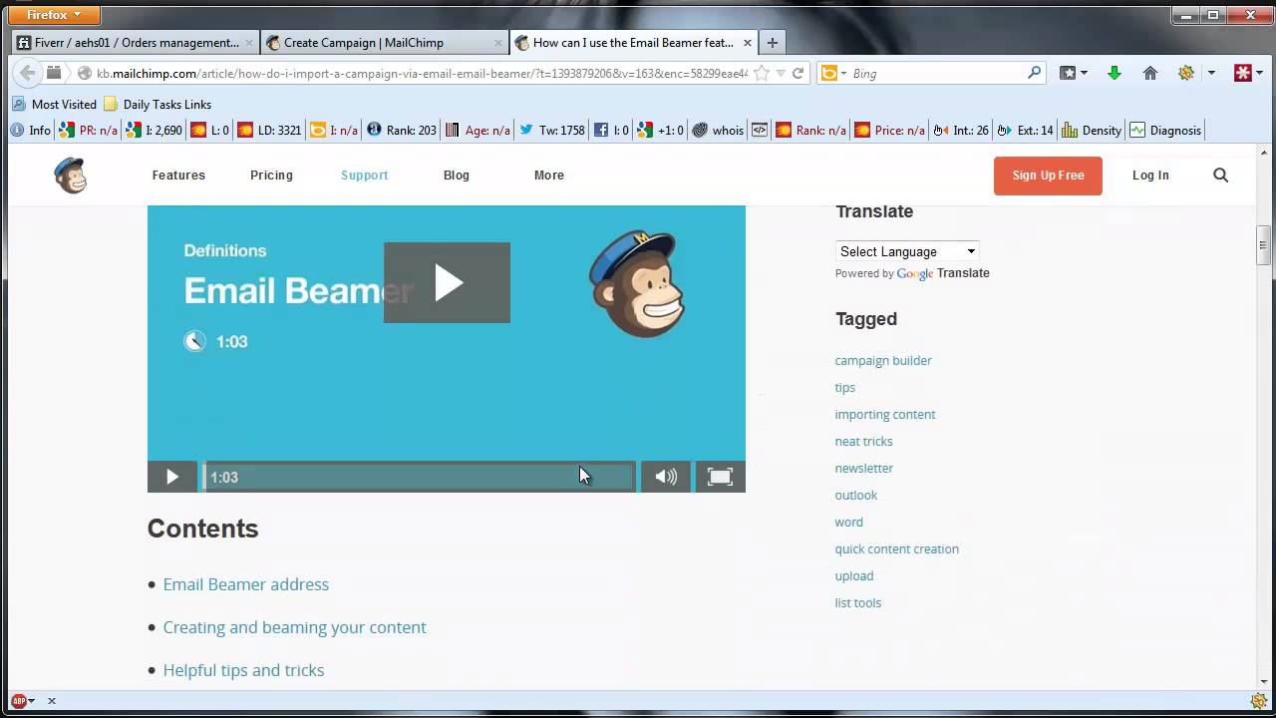The height and width of the screenshot is (718, 1276).
Task: Enter fullscreen on the video player
Action: click(x=720, y=477)
